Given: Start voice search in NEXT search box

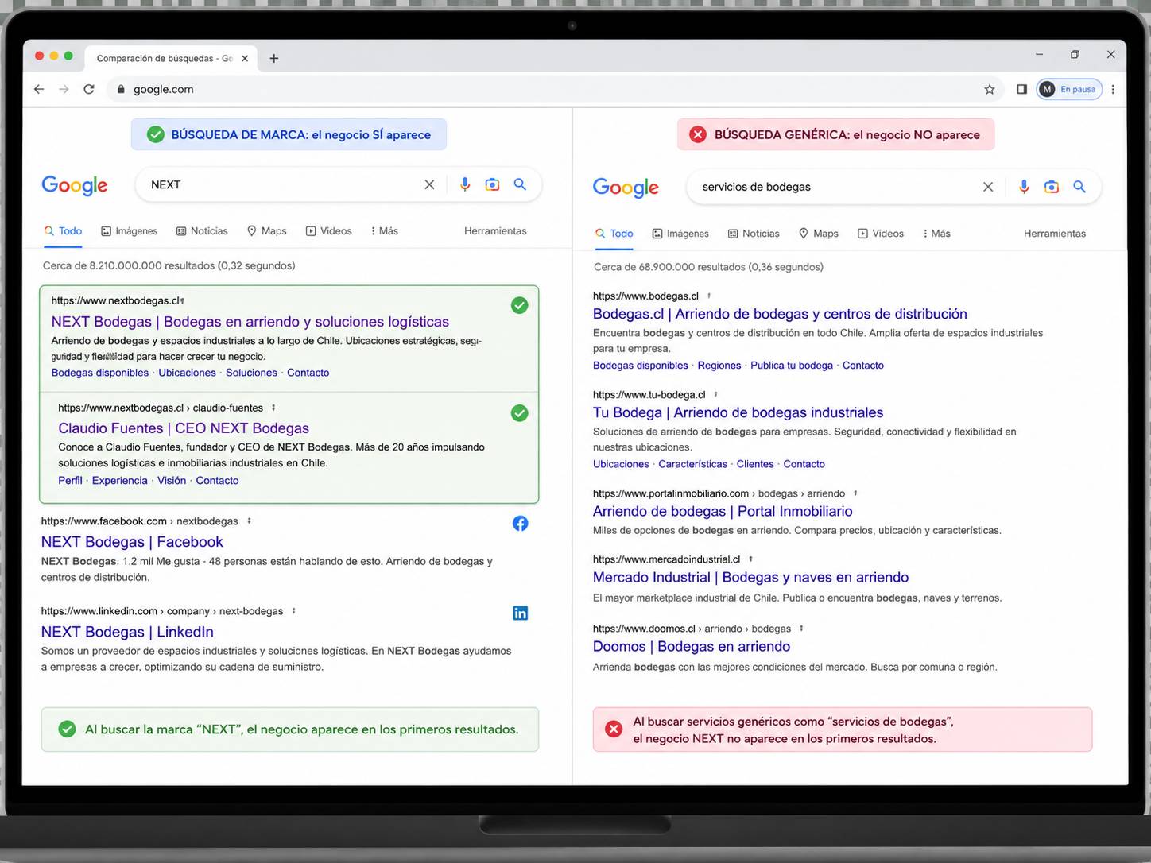Looking at the screenshot, I should coord(465,184).
